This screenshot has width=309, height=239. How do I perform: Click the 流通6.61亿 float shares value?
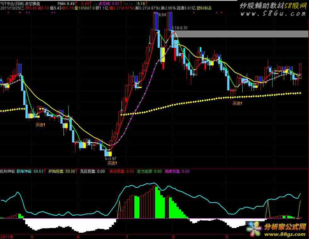(x=186, y=8)
